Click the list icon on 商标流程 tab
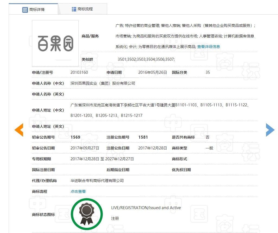The image size is (278, 233). (x=74, y=9)
